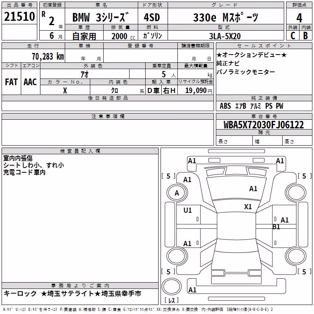The image size is (314, 314).
Task: Select the A1 marker on rear bumper
Action: (192, 290)
